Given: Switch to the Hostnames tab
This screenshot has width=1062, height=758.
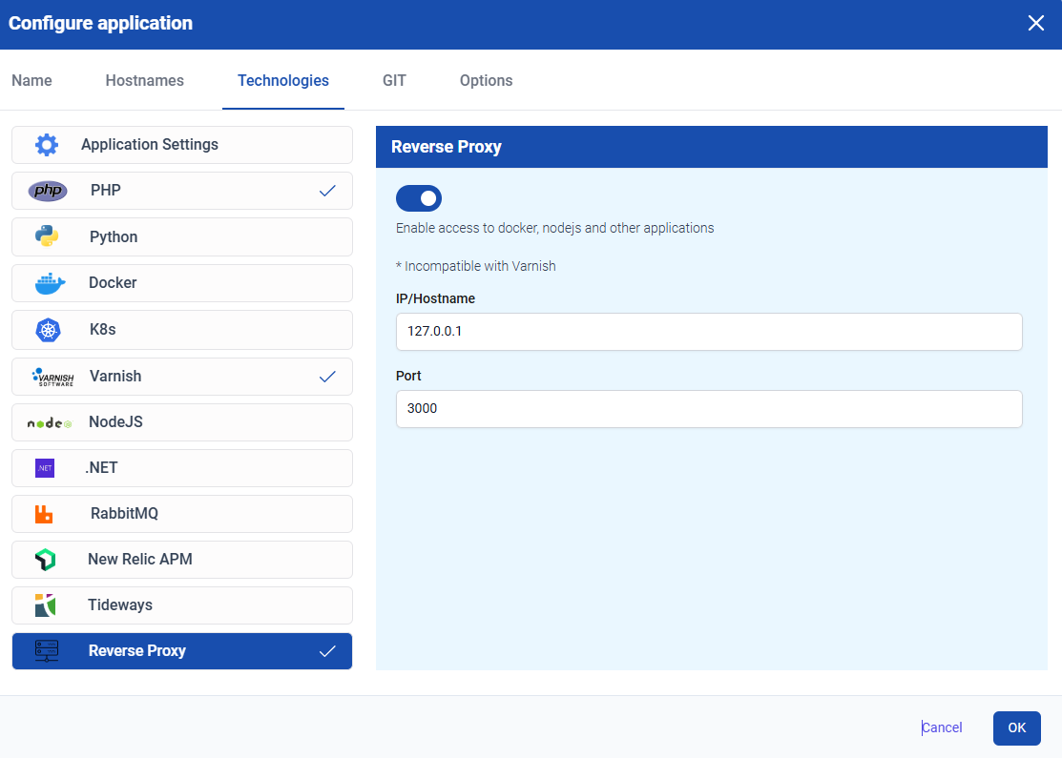Looking at the screenshot, I should [144, 80].
